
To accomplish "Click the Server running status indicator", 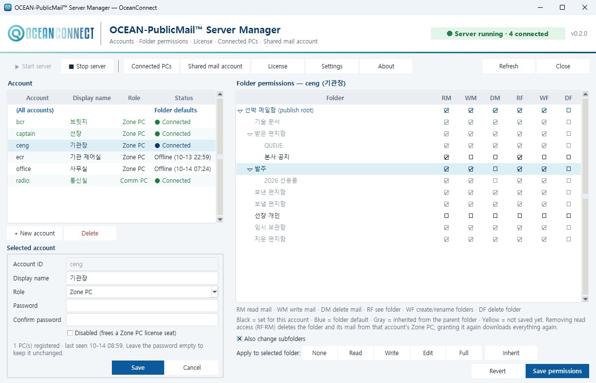I will tap(497, 34).
